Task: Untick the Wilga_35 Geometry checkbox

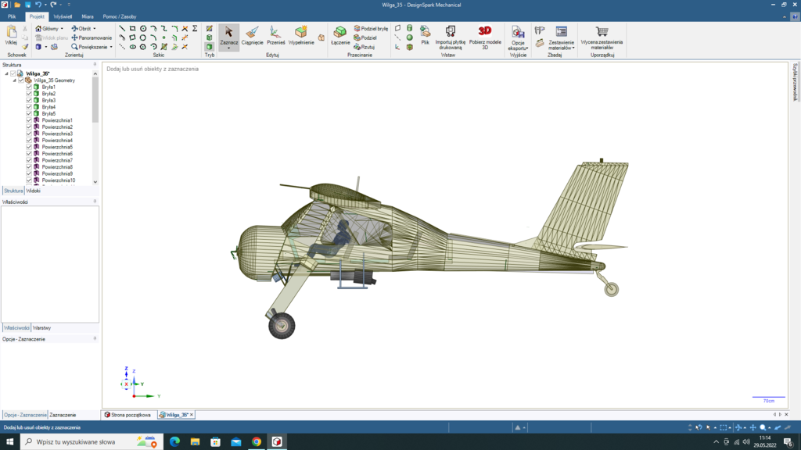Action: click(21, 80)
